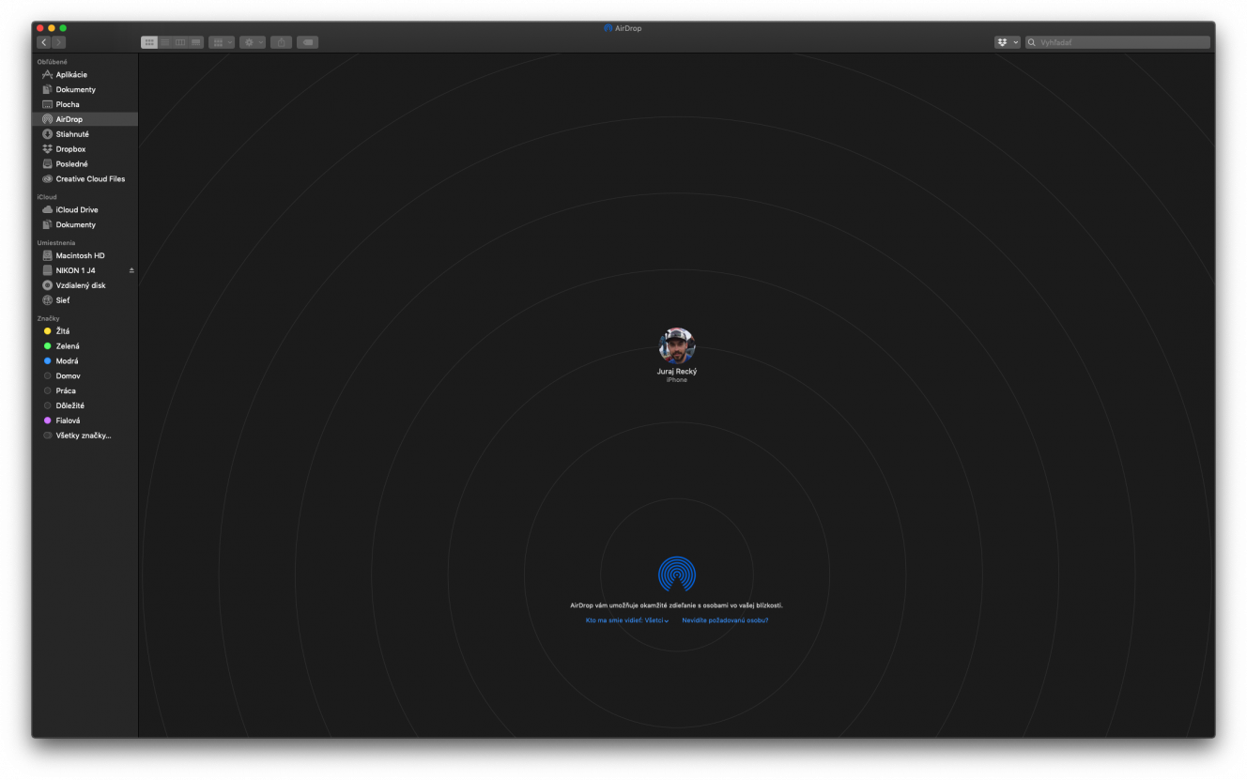Go back with the left arrow button
Viewport: 1247px width, 780px height.
[x=44, y=42]
